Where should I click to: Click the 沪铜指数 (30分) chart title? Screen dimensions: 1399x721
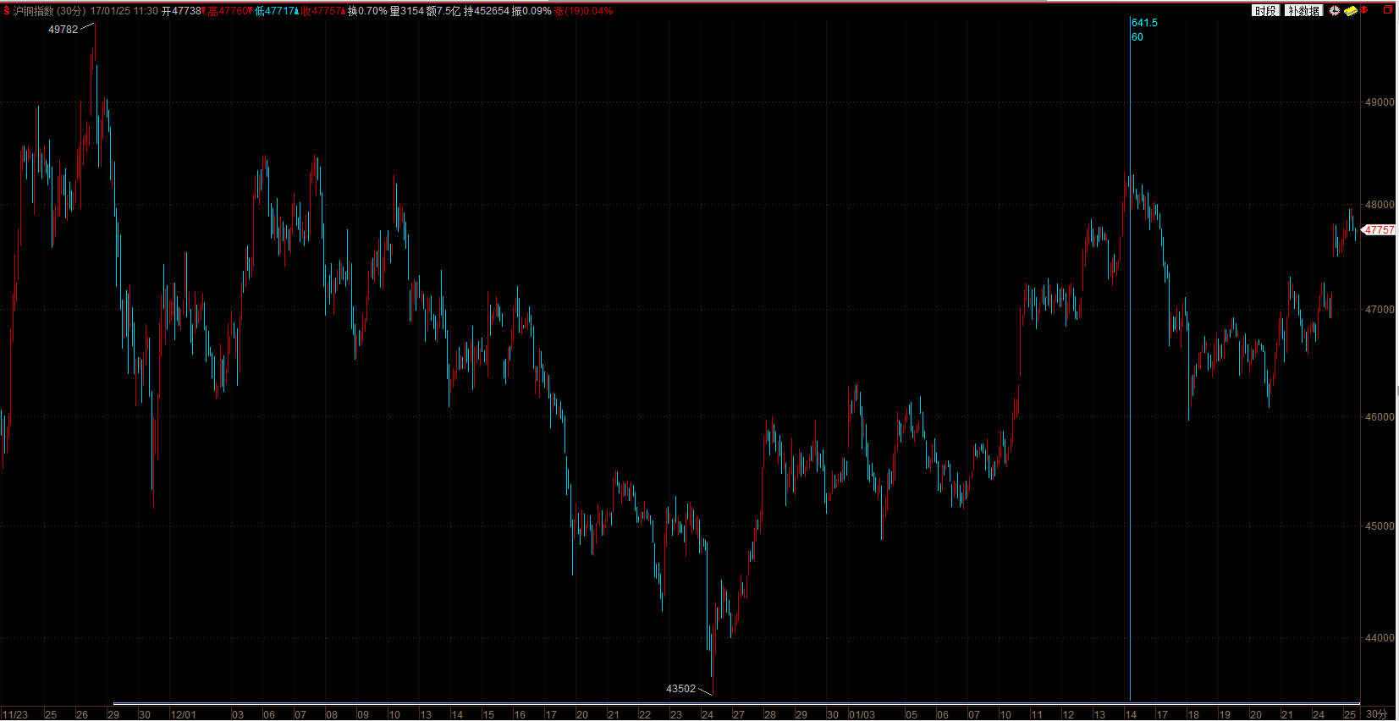click(50, 11)
